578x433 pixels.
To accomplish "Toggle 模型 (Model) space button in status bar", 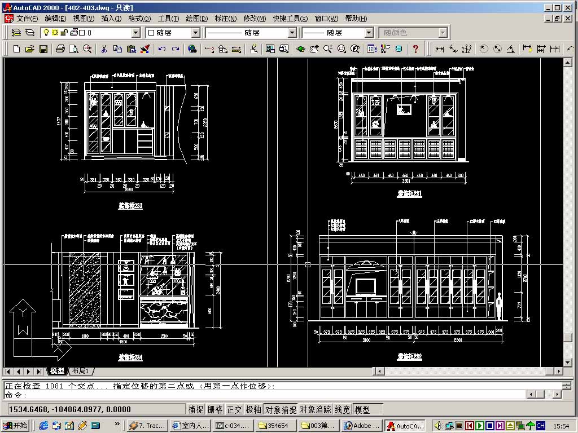I will [x=367, y=409].
